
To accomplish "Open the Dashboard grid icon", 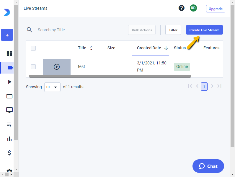I will [x=9, y=53].
